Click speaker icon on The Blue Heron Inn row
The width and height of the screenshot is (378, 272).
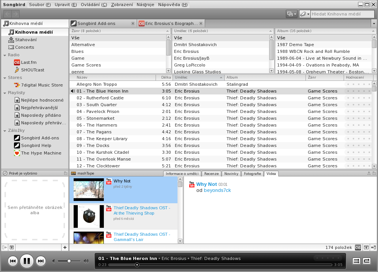coord(73,91)
